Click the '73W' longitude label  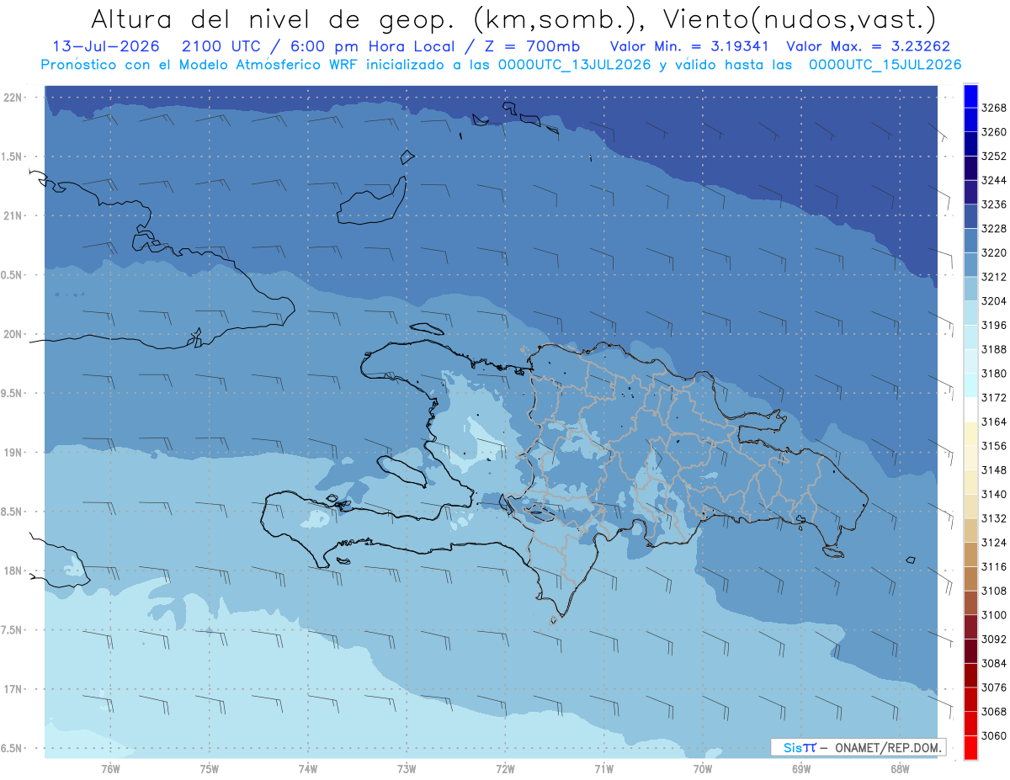(407, 769)
